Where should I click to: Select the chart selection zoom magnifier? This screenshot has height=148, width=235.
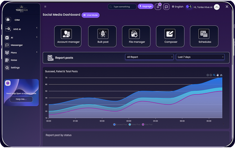tap(214, 75)
